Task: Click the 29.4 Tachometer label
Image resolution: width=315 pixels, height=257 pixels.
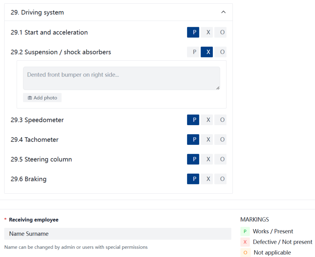Action: point(34,139)
